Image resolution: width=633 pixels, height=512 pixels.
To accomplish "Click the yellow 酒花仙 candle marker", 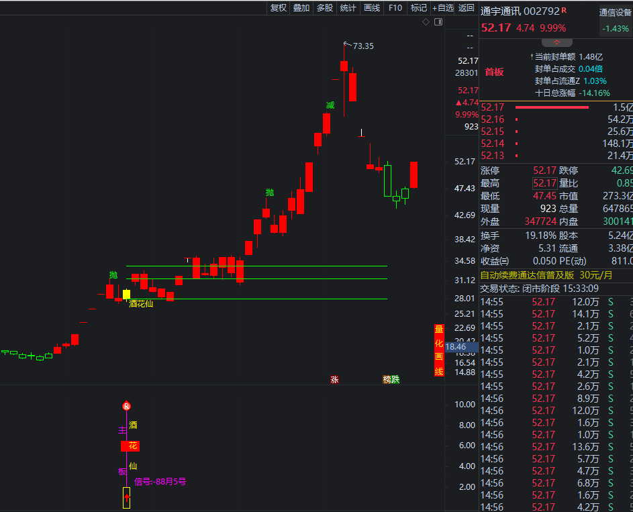I will click(x=126, y=294).
